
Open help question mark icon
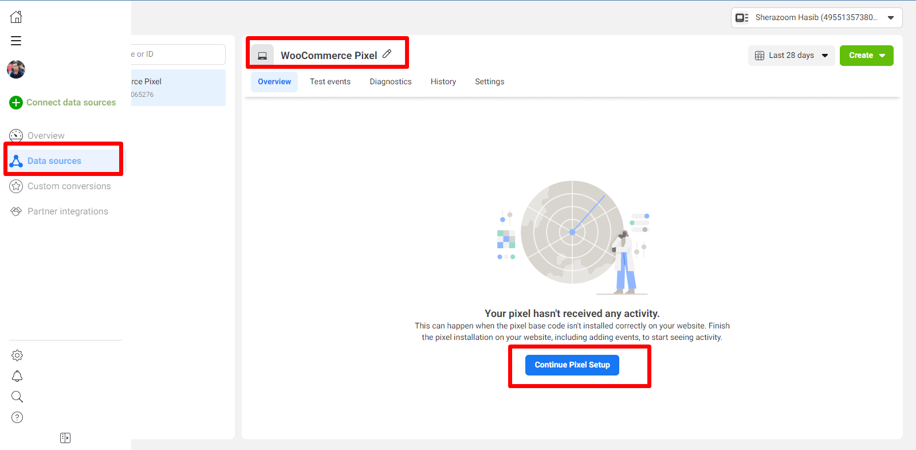17,417
